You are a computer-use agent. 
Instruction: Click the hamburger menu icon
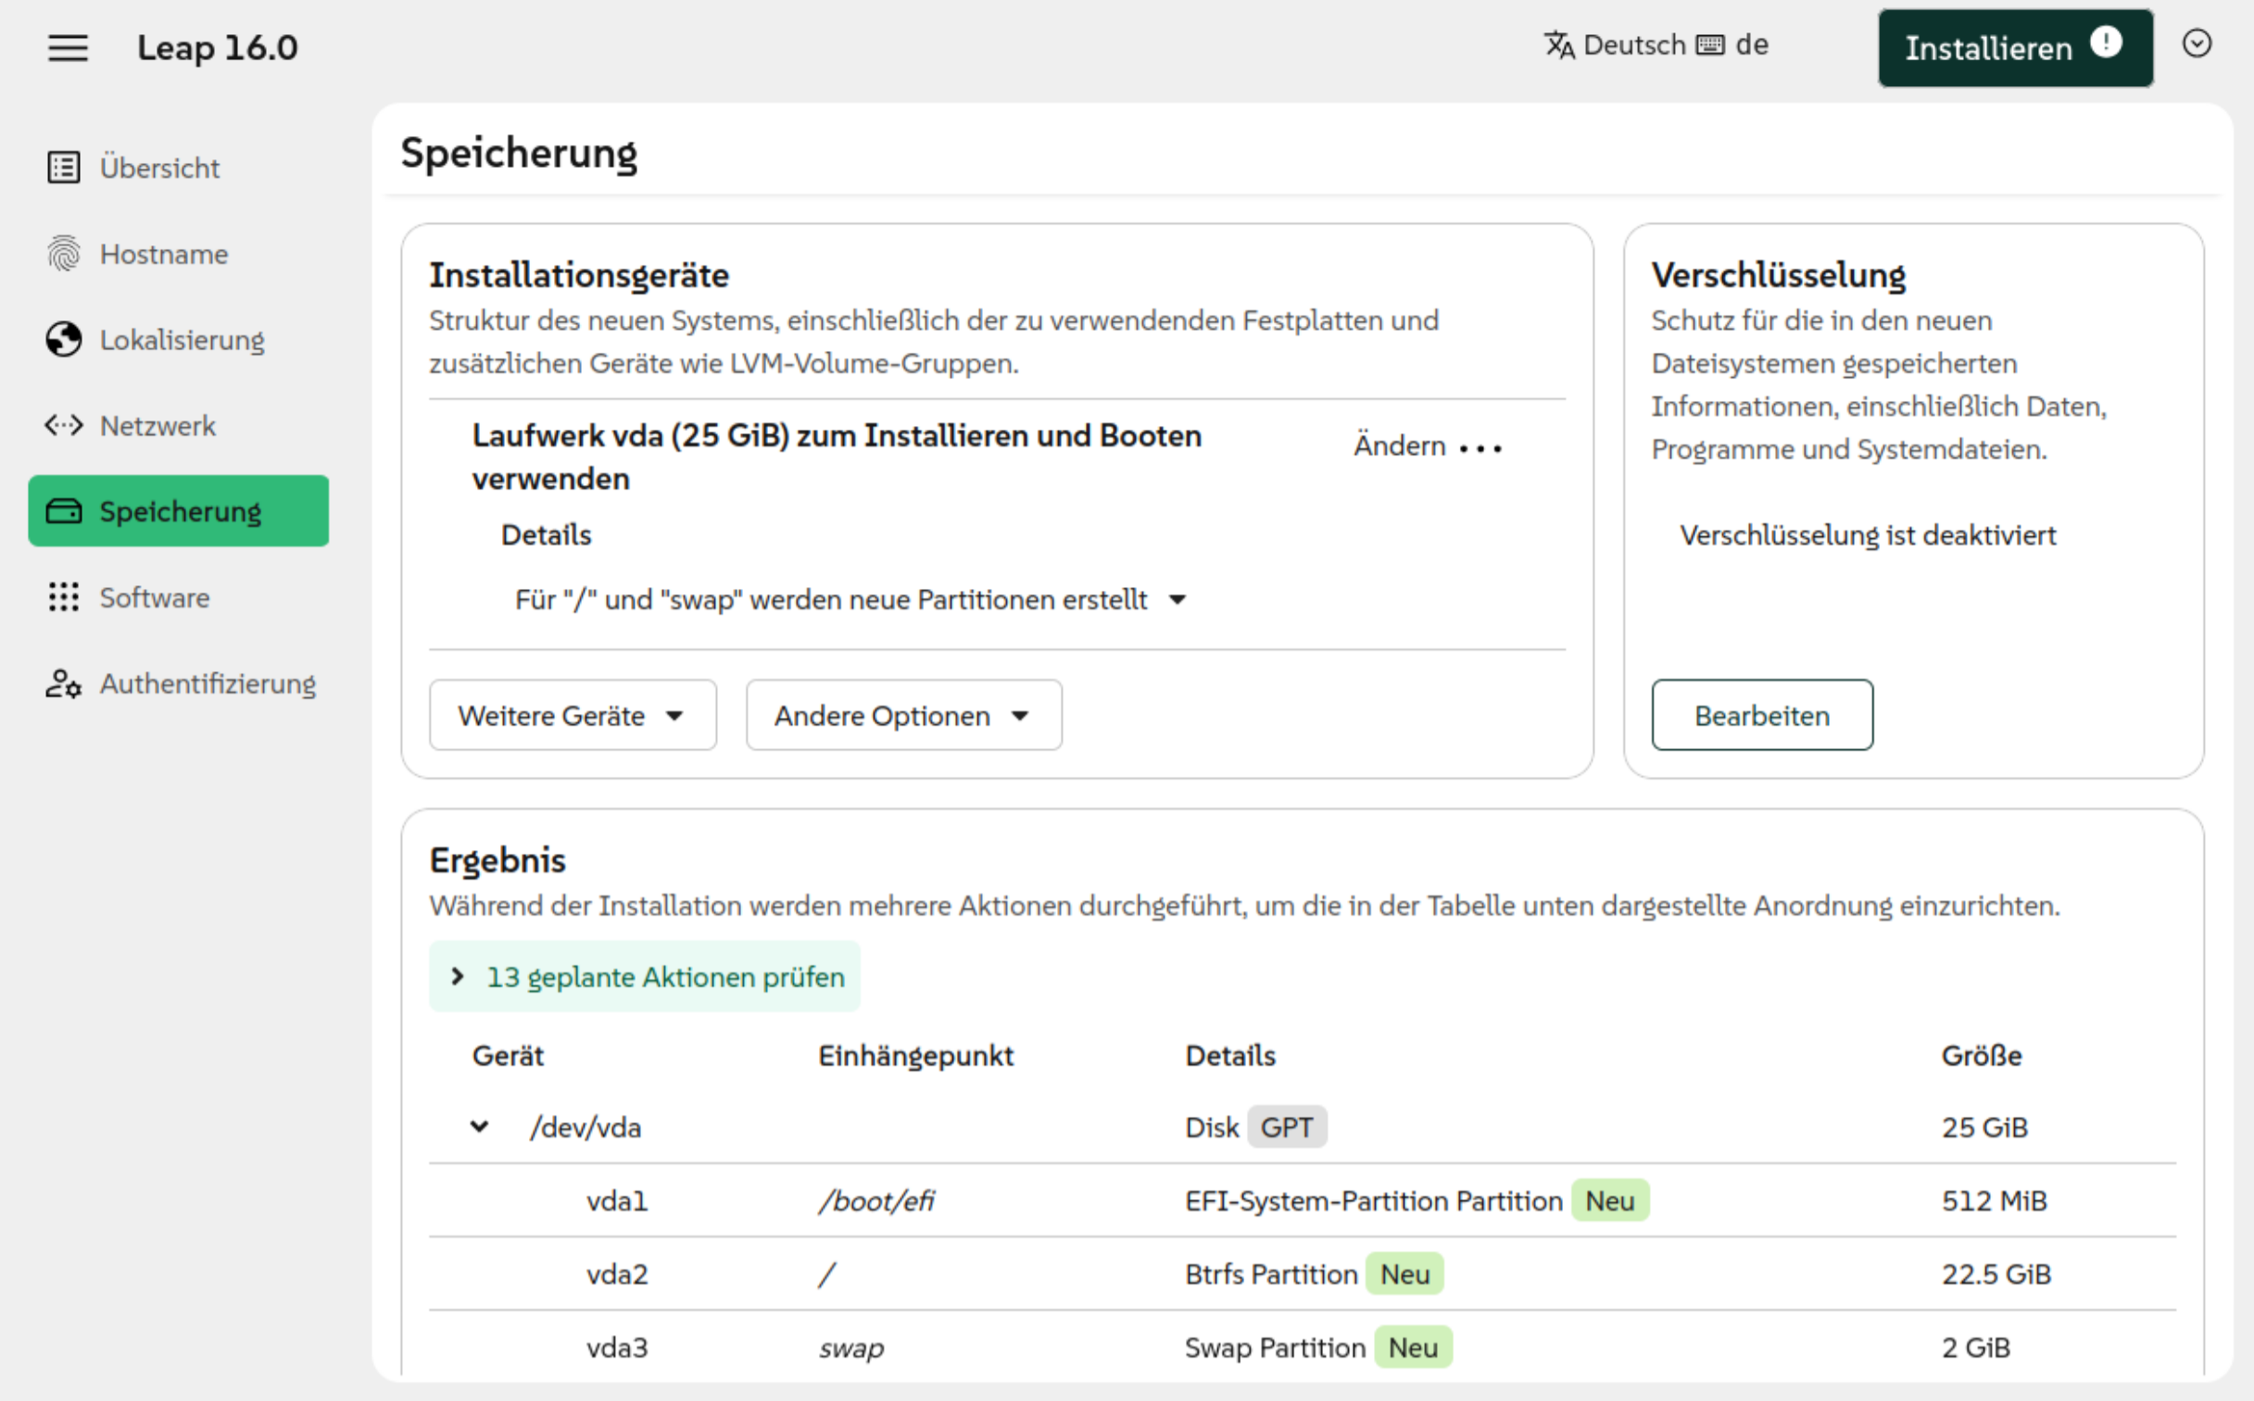[x=68, y=47]
